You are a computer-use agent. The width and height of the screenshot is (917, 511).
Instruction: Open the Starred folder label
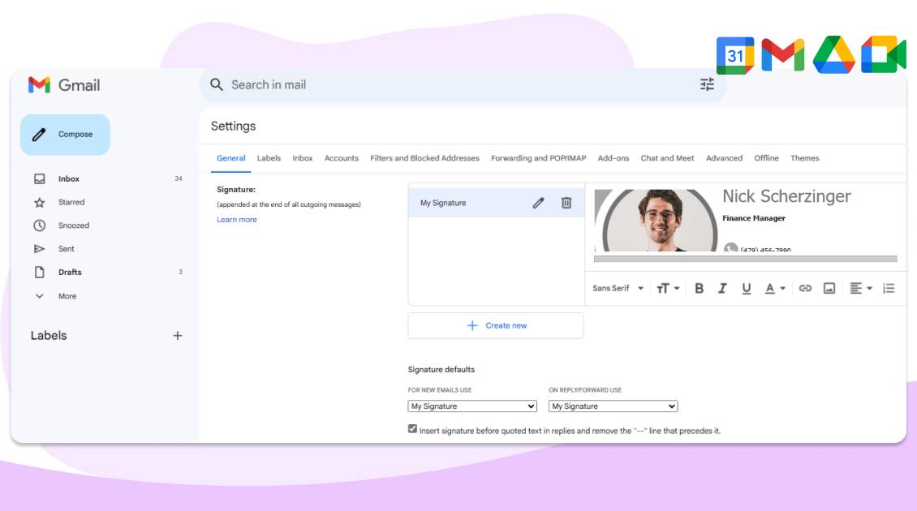click(x=71, y=202)
